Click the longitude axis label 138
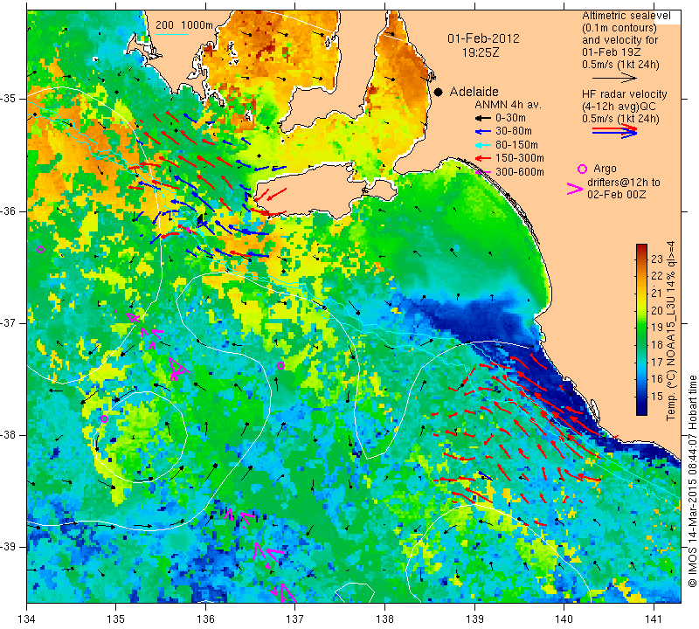Viewport: 699px width, 629px height. [384, 619]
